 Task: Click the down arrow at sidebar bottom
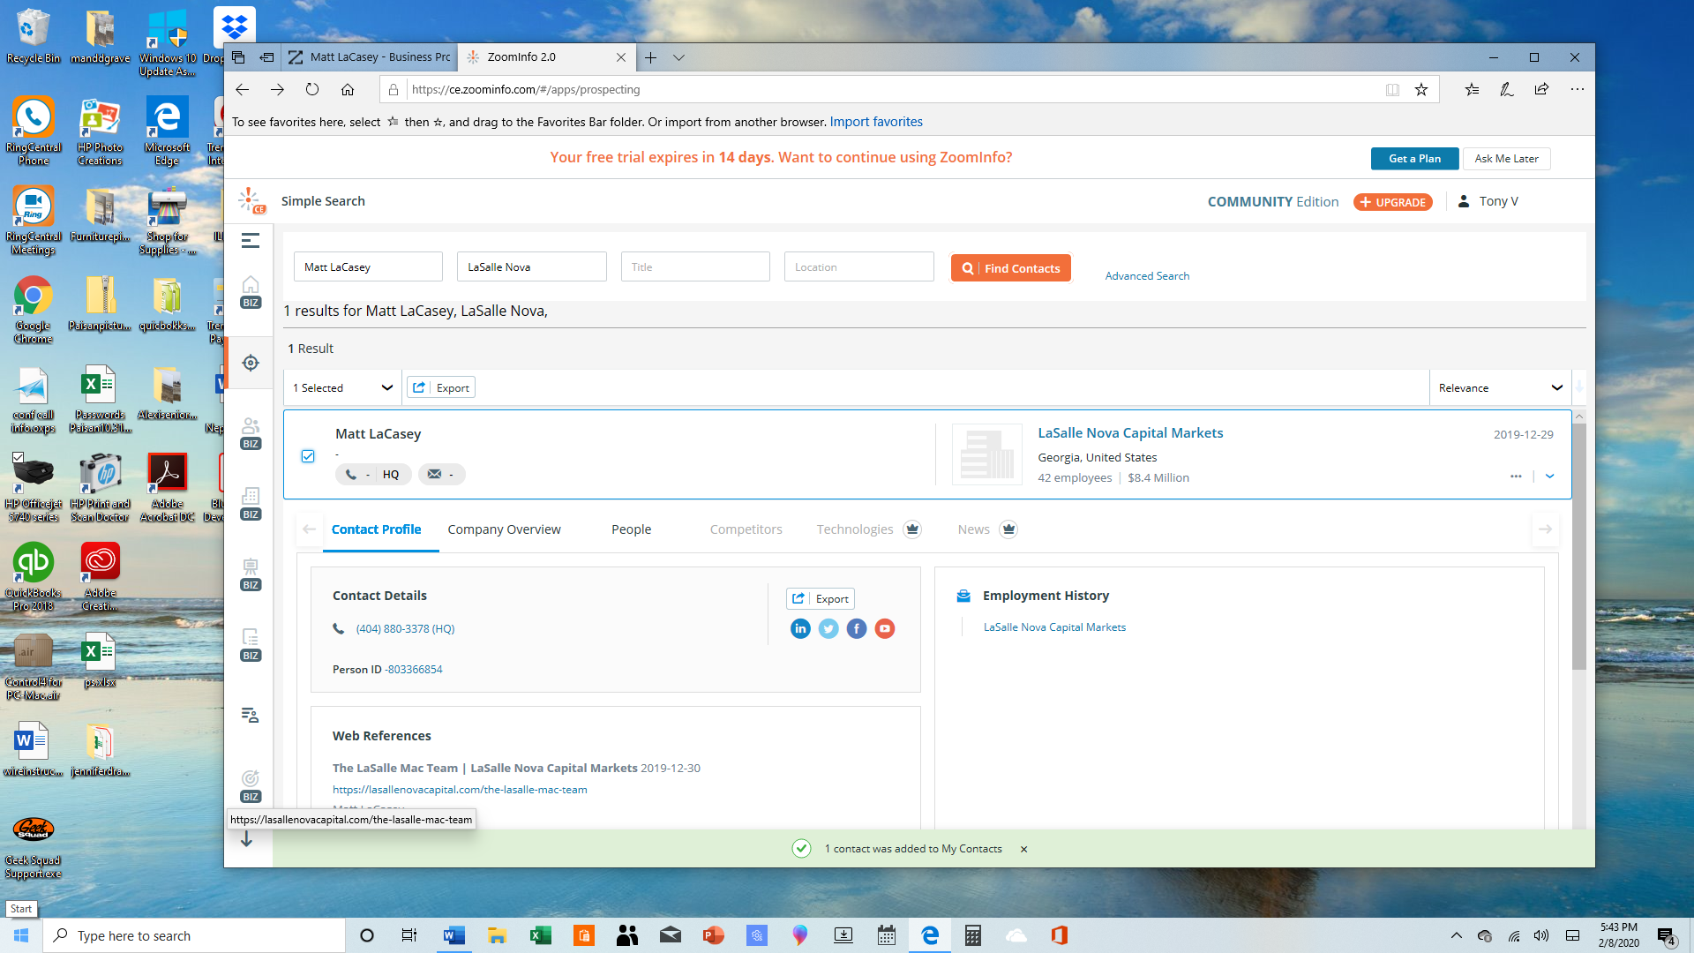246,840
